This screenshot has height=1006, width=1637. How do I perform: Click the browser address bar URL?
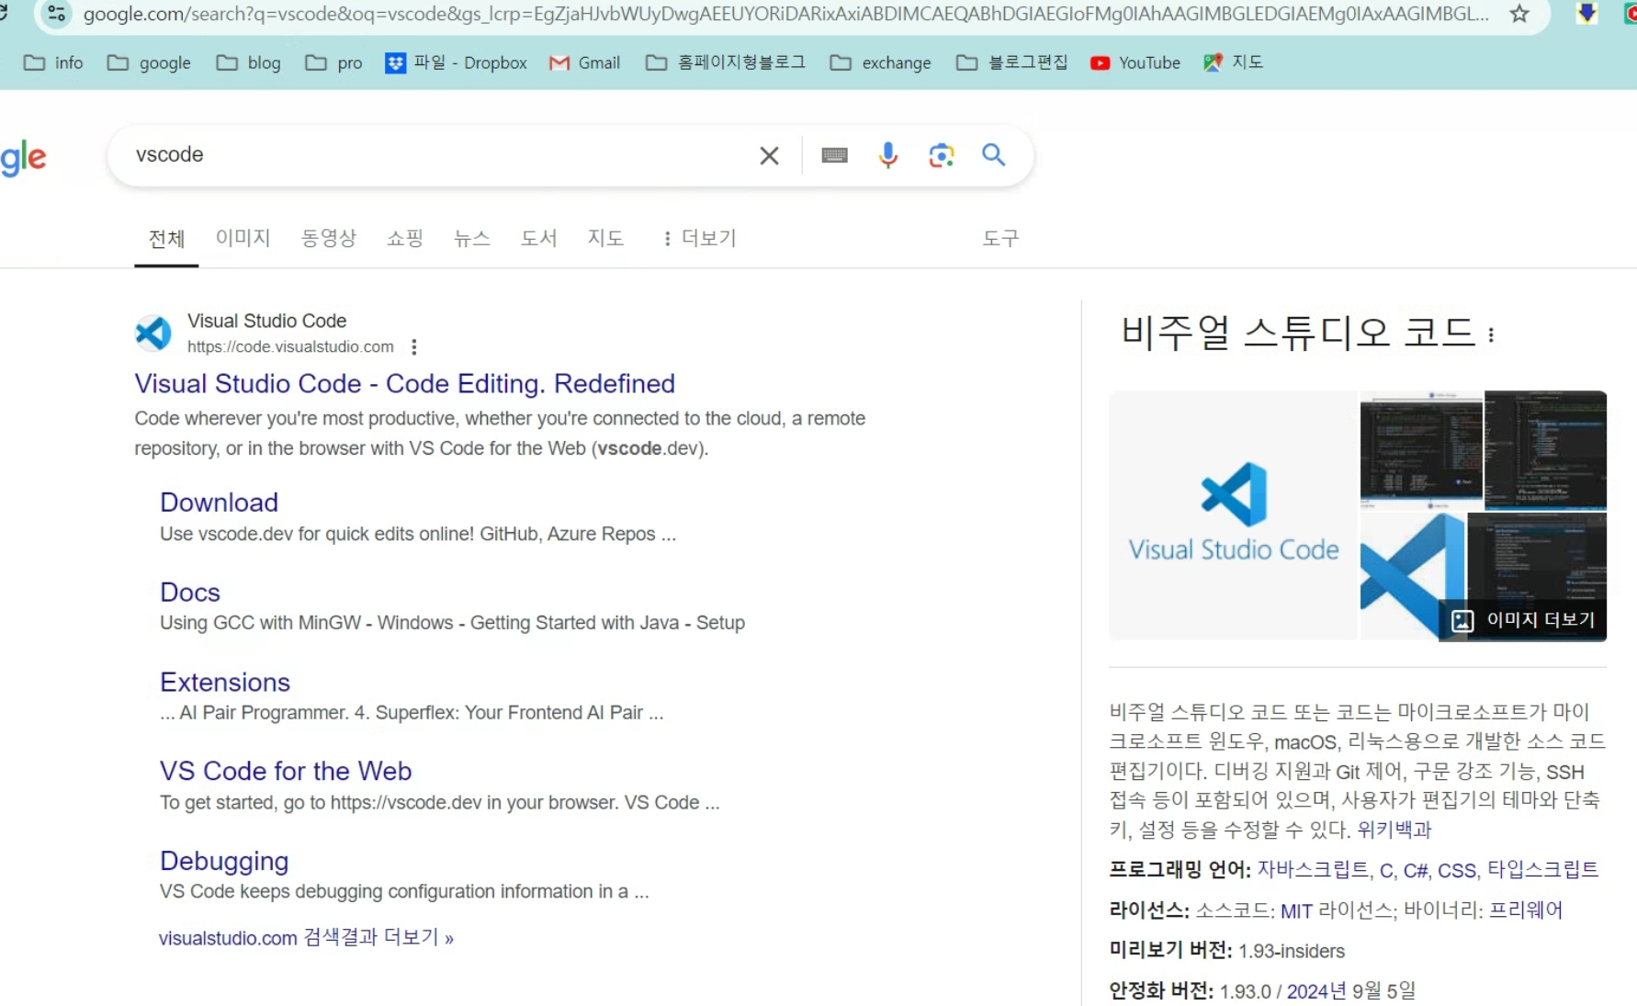(785, 14)
